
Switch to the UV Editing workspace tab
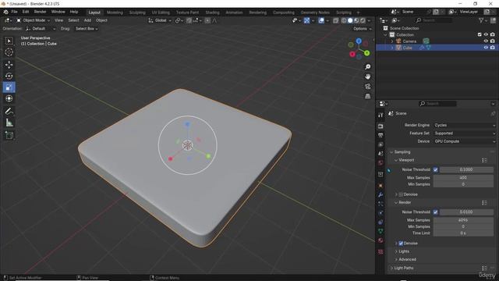point(161,12)
